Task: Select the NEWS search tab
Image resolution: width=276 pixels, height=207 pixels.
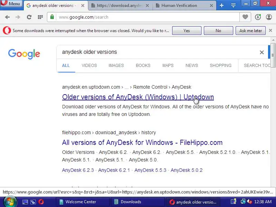Action: 192,66
